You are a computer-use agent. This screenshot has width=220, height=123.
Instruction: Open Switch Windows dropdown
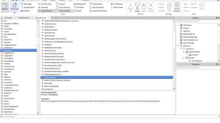pos(177,8)
